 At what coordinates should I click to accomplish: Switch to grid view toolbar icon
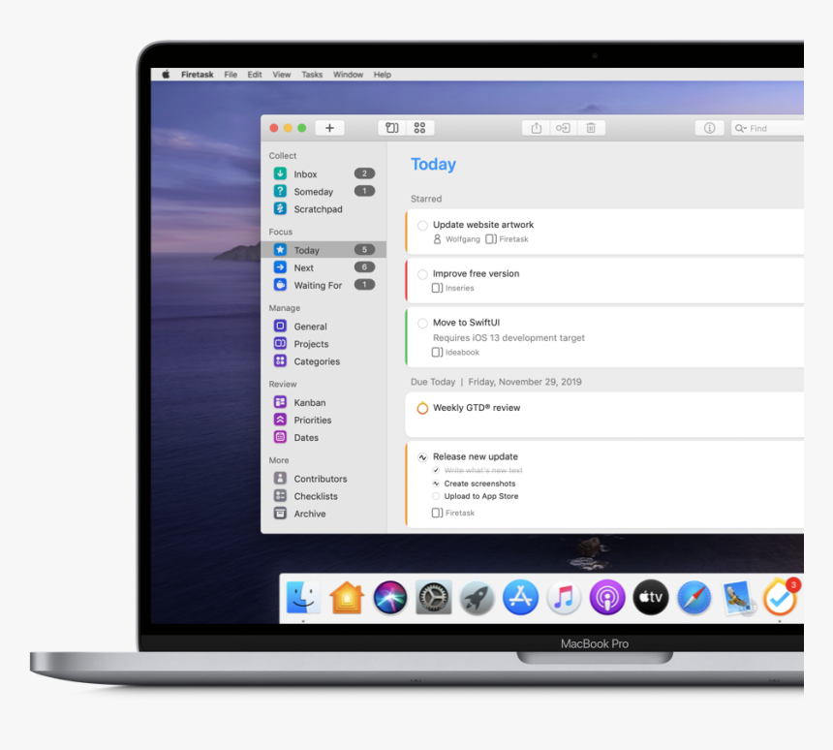419,128
